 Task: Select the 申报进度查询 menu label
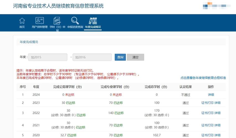75,27
